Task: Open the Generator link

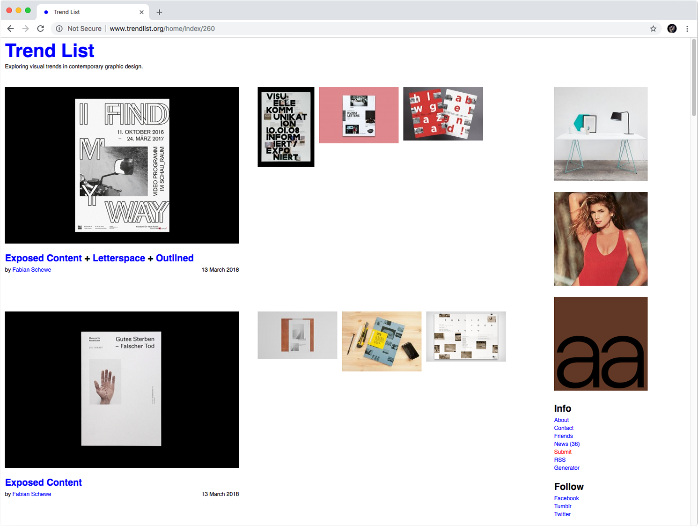Action: (x=566, y=468)
